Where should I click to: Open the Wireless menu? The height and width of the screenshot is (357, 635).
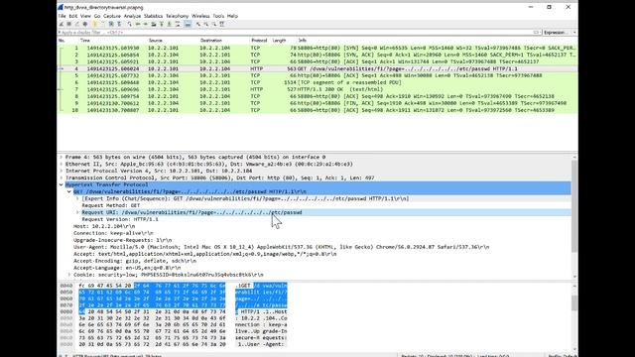[200, 16]
